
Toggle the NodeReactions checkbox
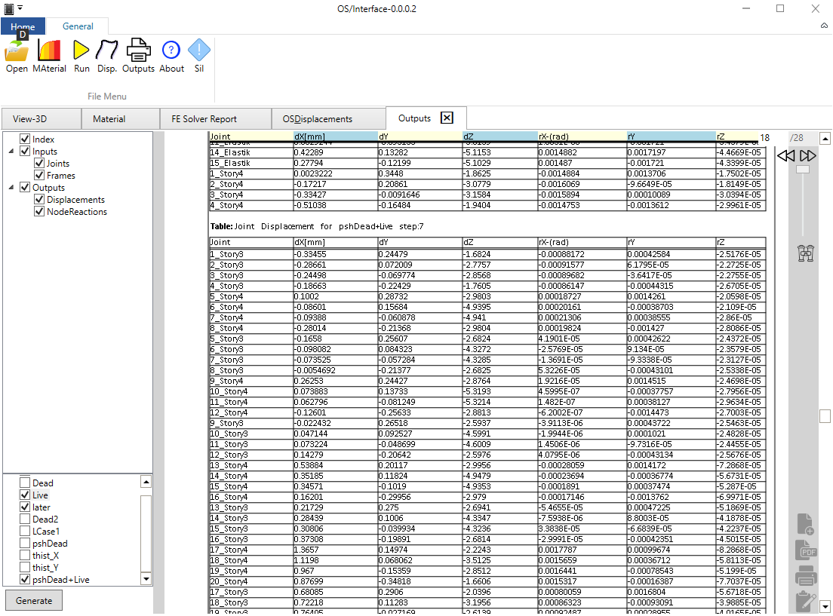pos(38,211)
